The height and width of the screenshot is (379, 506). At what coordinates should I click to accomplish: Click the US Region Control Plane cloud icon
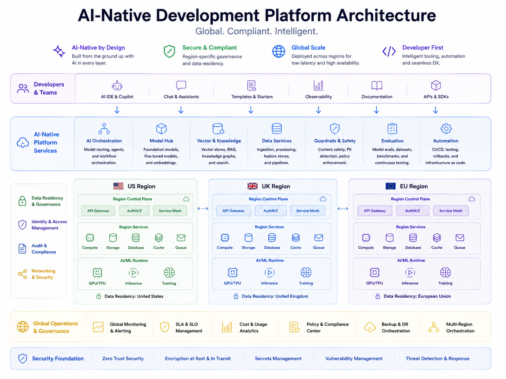[186, 199]
